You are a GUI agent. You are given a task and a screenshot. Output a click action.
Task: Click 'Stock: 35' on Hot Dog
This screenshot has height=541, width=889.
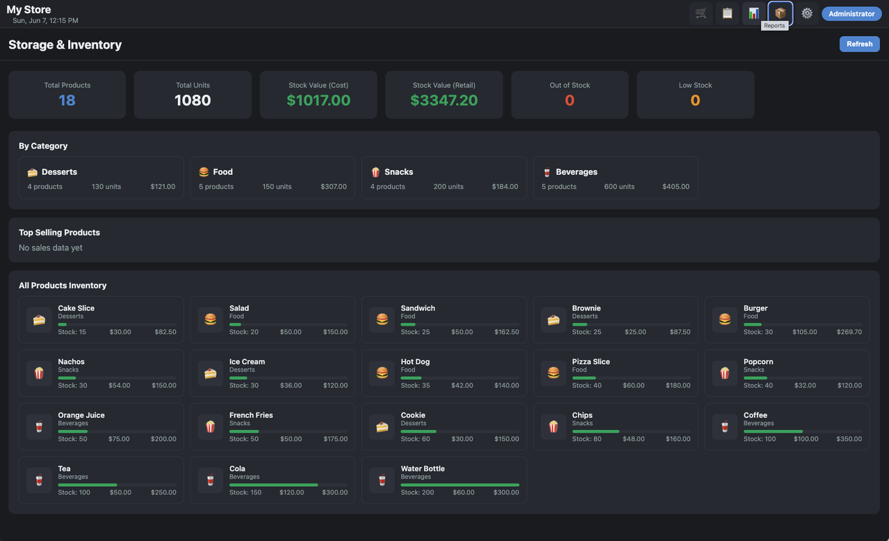point(416,385)
